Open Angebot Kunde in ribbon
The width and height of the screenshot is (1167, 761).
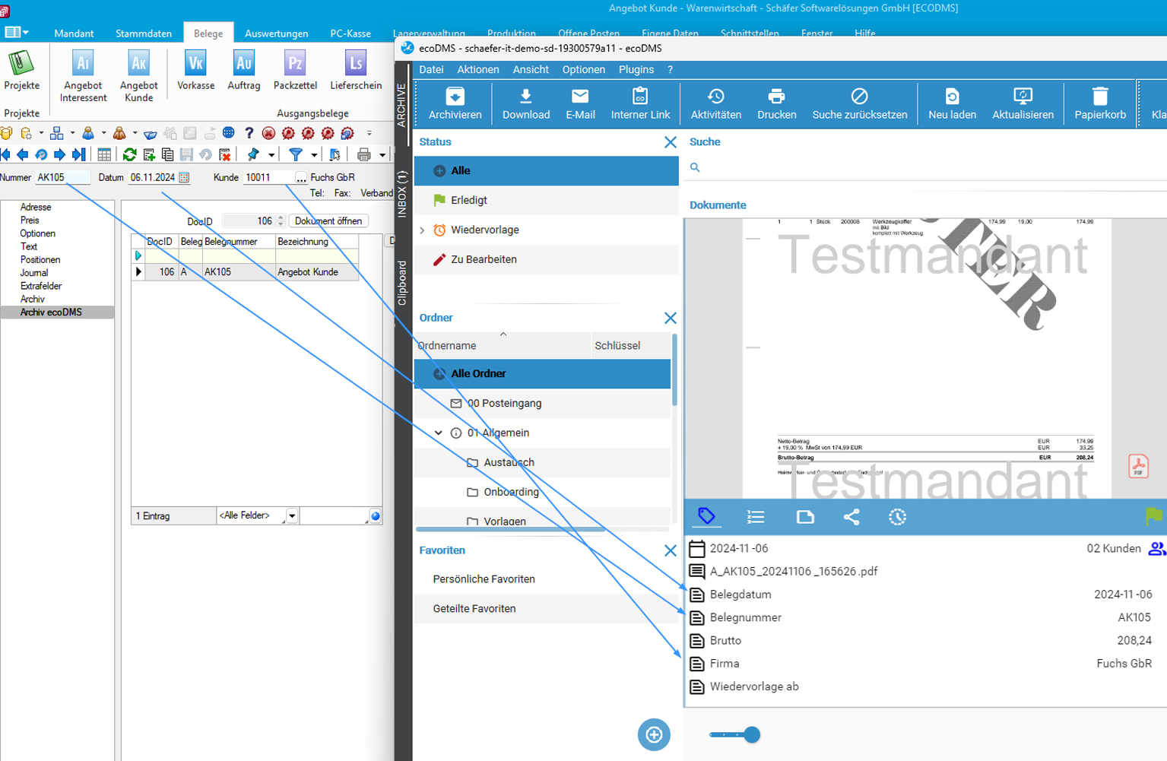click(138, 76)
